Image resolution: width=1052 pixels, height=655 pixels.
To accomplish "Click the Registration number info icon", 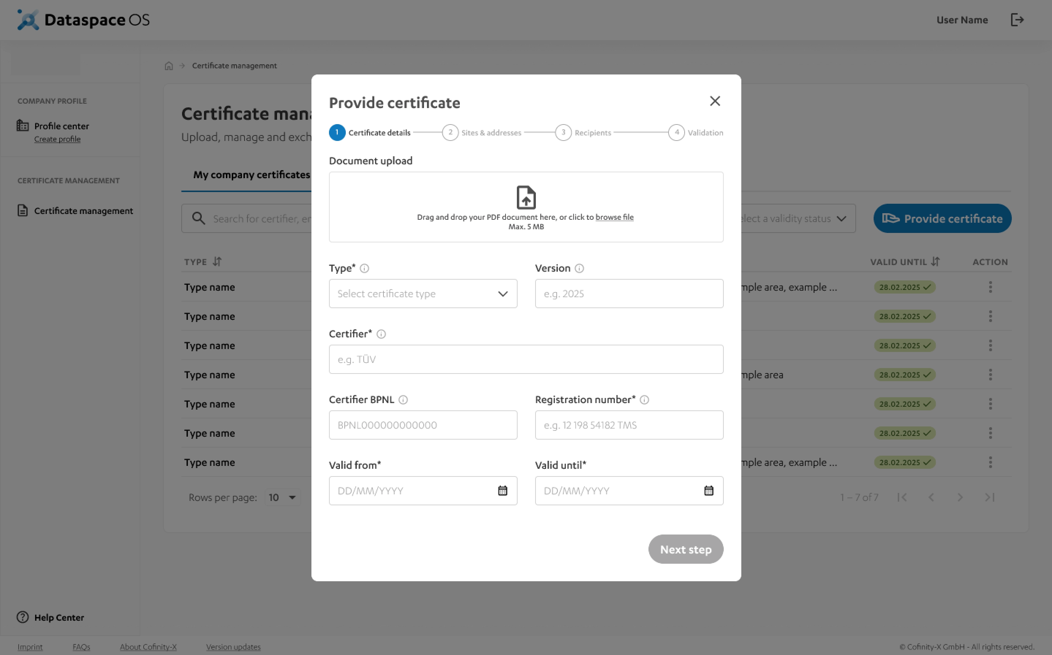I will pos(644,400).
